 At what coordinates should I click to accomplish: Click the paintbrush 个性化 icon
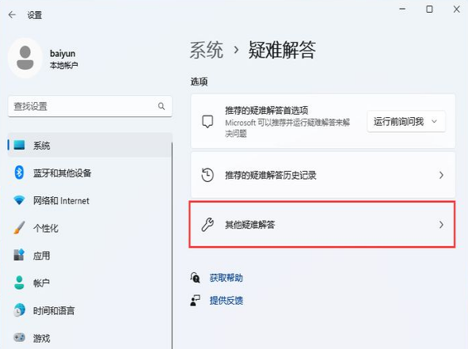click(19, 228)
